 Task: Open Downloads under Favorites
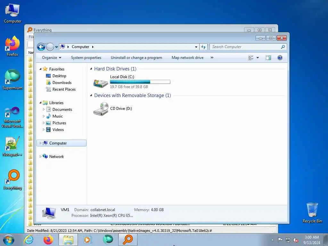pyautogui.click(x=62, y=82)
